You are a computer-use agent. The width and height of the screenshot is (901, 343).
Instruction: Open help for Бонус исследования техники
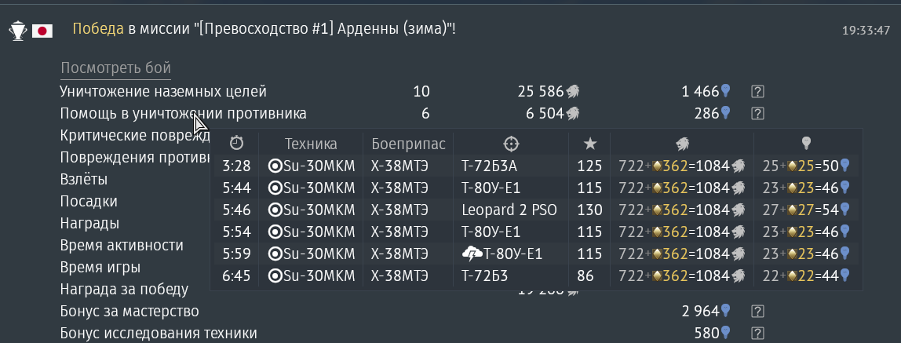(x=757, y=334)
